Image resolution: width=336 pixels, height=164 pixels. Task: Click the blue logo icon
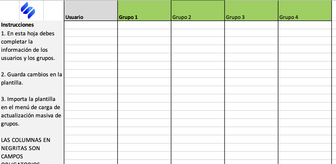click(28, 10)
